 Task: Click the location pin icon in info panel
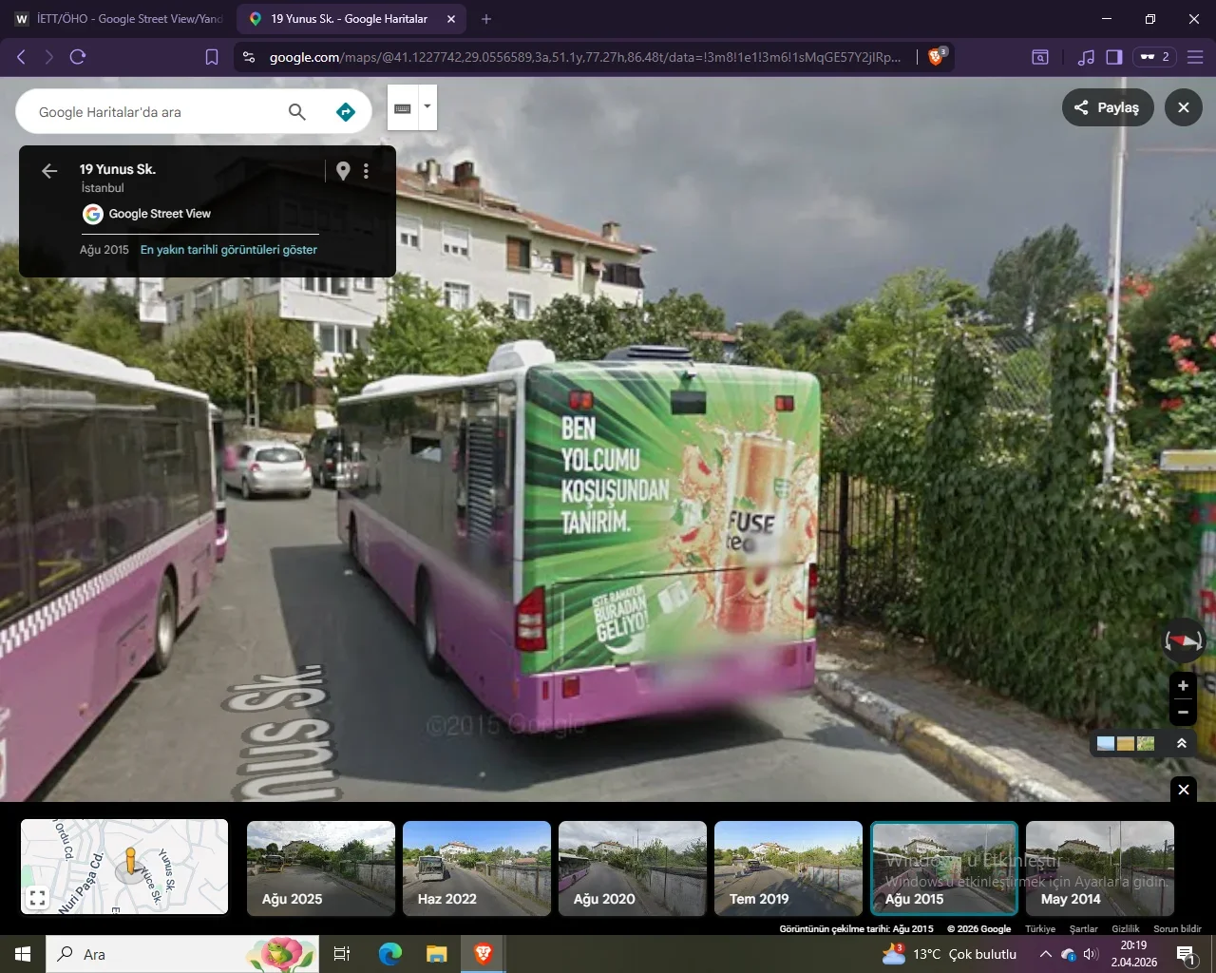(x=343, y=171)
